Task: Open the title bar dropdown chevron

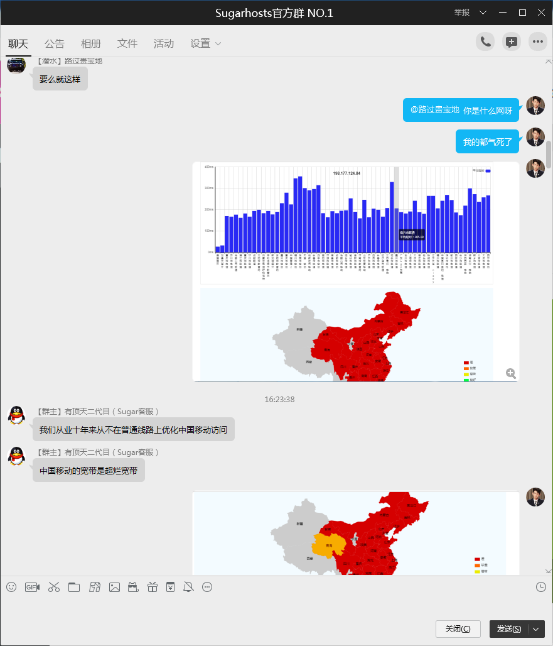Action: [x=483, y=13]
